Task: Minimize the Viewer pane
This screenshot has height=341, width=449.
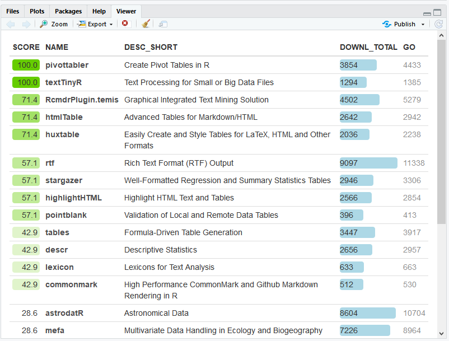Action: pos(427,13)
